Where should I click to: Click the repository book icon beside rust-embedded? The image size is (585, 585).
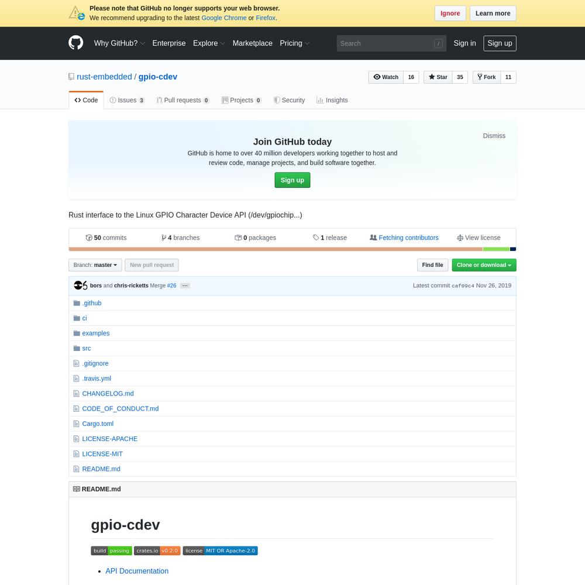click(71, 77)
